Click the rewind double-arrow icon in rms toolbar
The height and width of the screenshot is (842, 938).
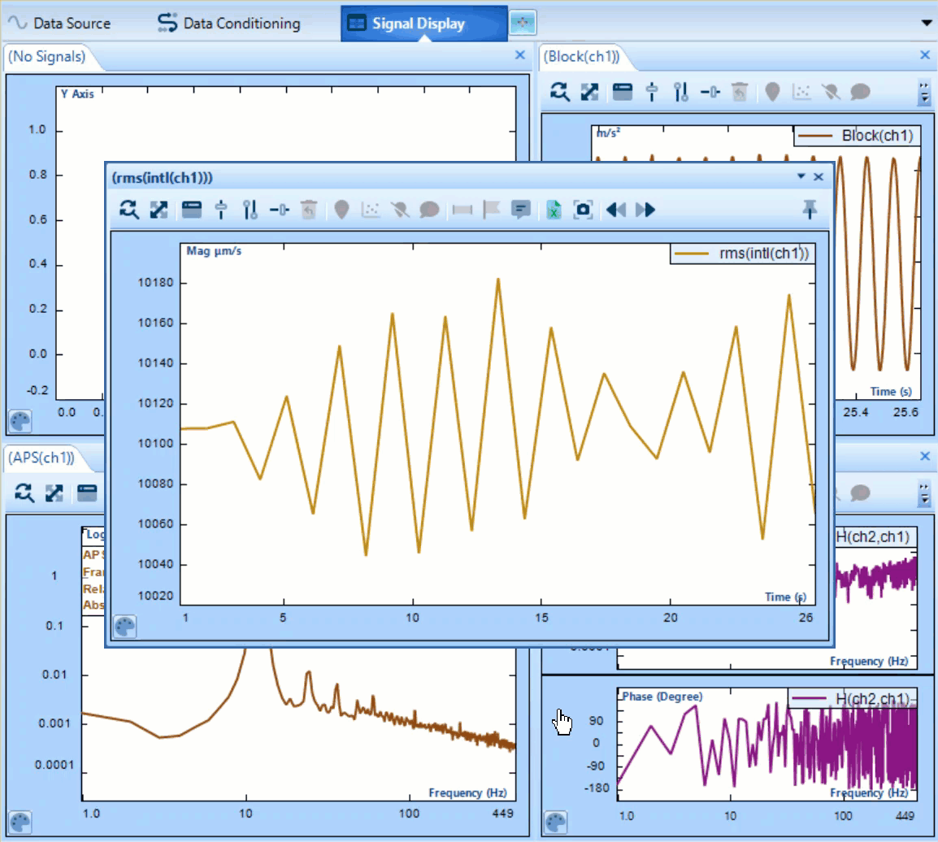click(x=616, y=210)
